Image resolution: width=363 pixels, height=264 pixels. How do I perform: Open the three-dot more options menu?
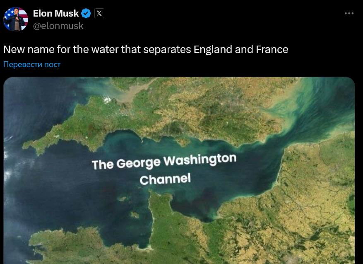click(349, 13)
